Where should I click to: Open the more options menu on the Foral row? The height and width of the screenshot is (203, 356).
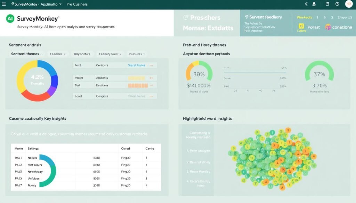pos(151,65)
